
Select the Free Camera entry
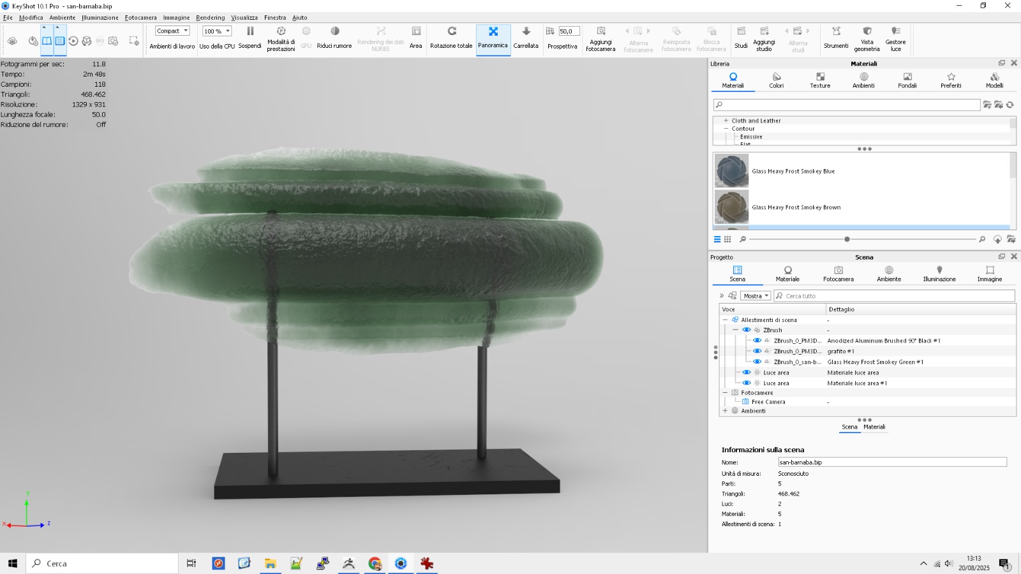coord(768,402)
